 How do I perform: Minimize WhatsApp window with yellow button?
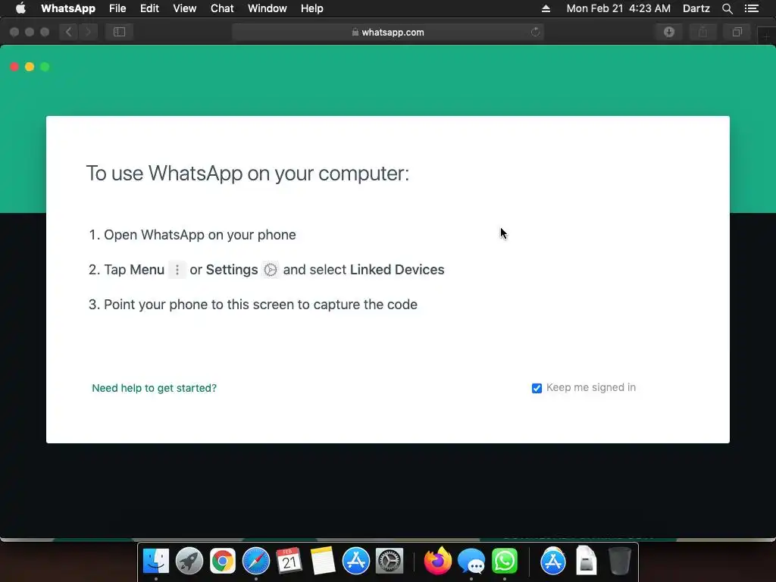click(x=30, y=67)
